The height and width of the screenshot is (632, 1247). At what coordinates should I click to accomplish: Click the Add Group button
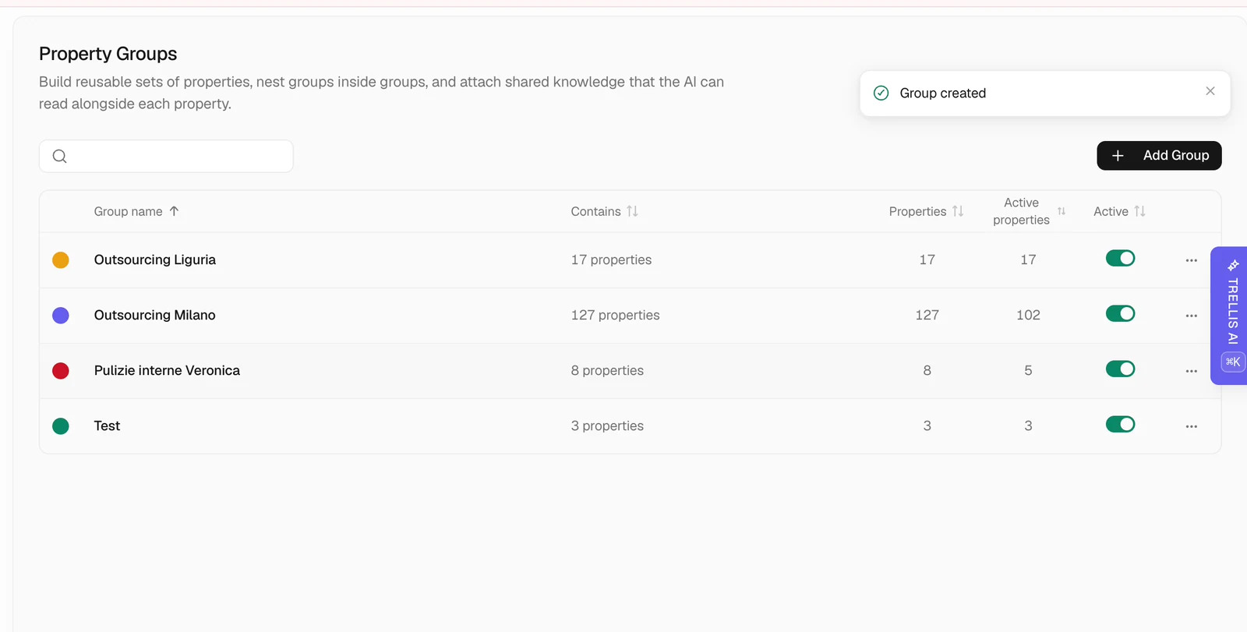pyautogui.click(x=1159, y=155)
